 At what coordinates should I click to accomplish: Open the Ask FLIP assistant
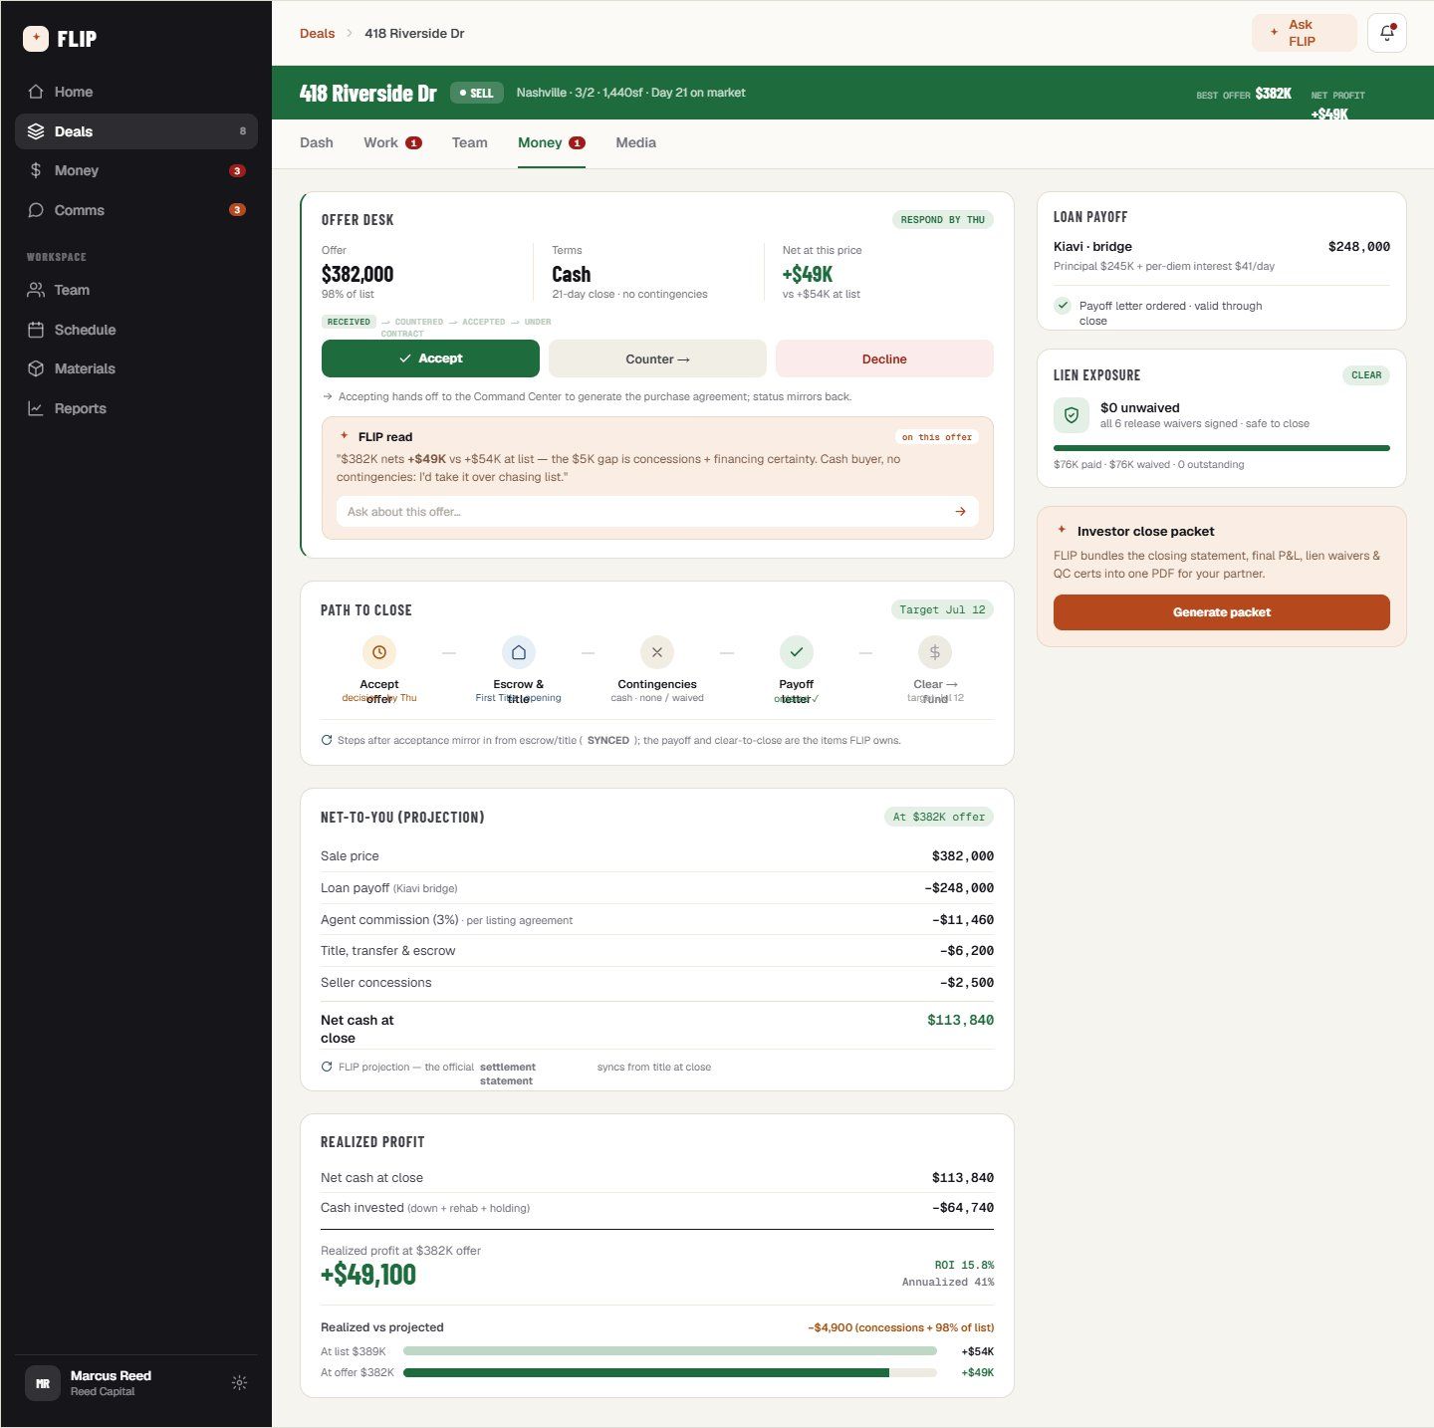[x=1305, y=33]
